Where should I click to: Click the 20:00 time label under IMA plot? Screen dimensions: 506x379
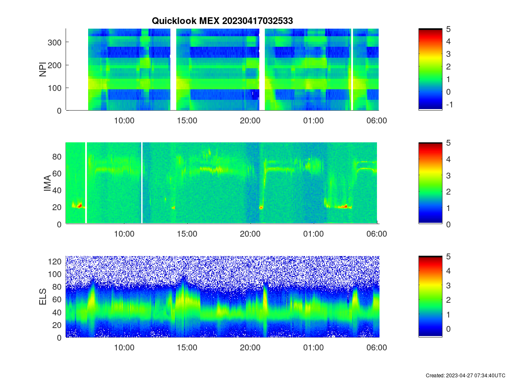click(x=250, y=234)
